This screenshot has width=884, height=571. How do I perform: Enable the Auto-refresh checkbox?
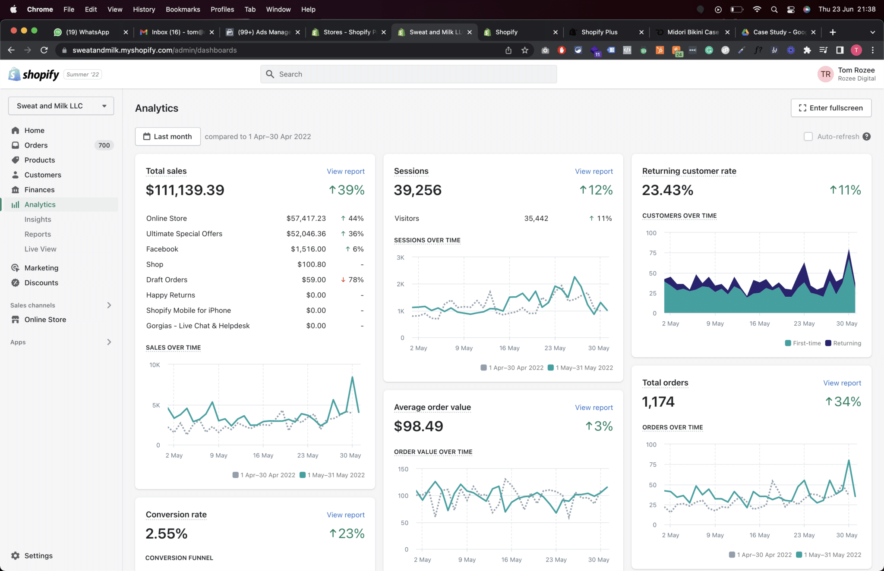(808, 136)
